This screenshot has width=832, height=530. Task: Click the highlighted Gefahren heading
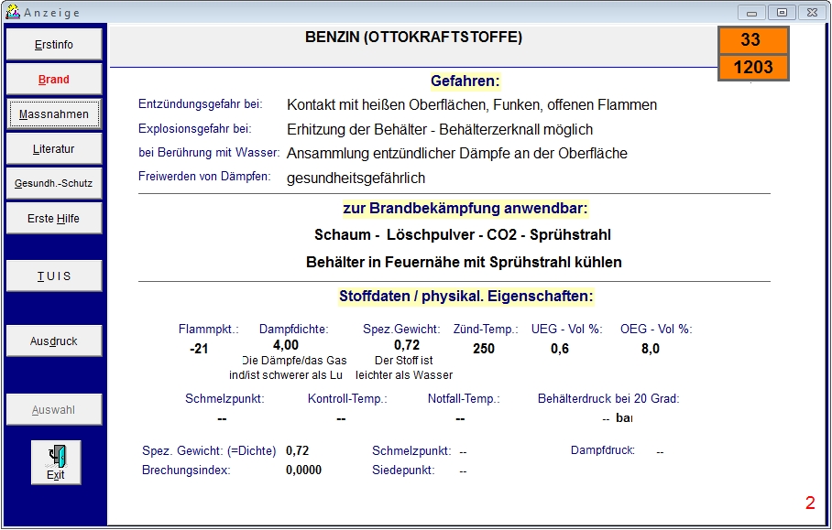tap(465, 81)
